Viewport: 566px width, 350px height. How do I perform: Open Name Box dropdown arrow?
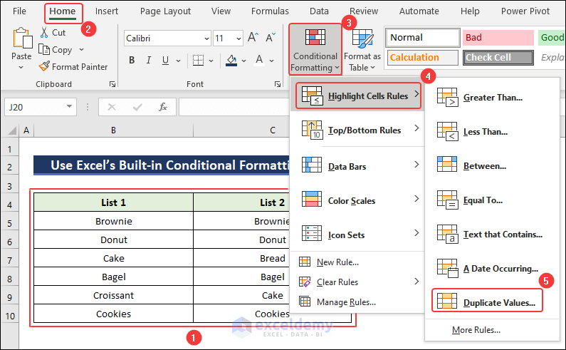[69, 107]
